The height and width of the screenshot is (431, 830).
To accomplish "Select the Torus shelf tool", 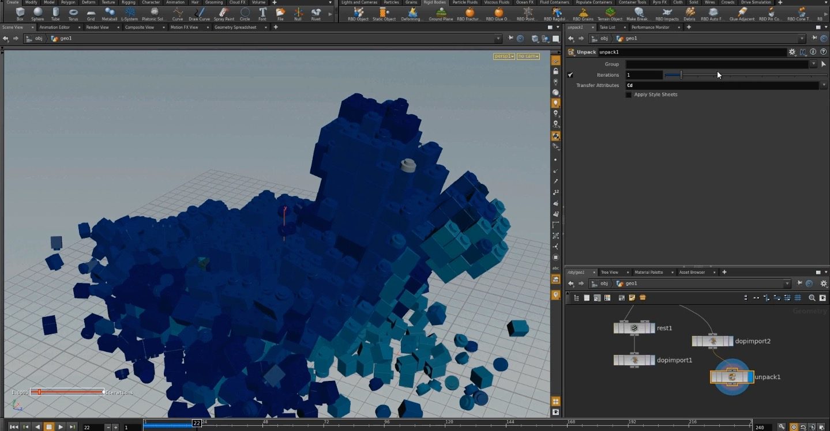I will [73, 14].
